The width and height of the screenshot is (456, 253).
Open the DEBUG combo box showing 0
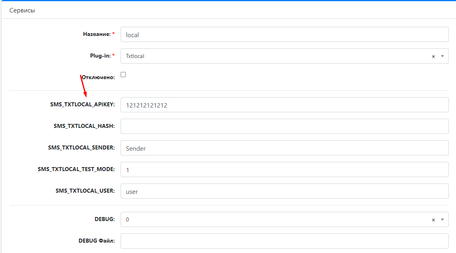click(x=284, y=219)
